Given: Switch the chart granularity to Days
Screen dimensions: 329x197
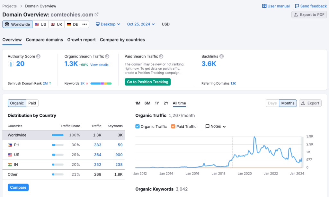Looking at the screenshot, I should point(272,103).
